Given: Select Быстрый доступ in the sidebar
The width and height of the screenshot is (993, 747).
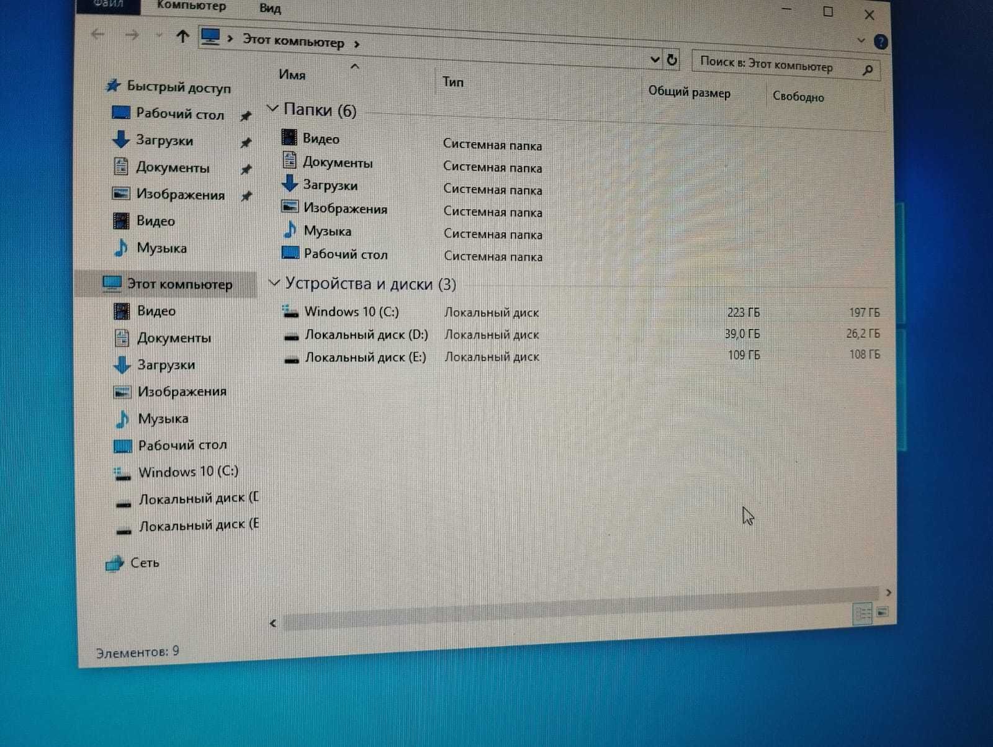Looking at the screenshot, I should click(178, 87).
